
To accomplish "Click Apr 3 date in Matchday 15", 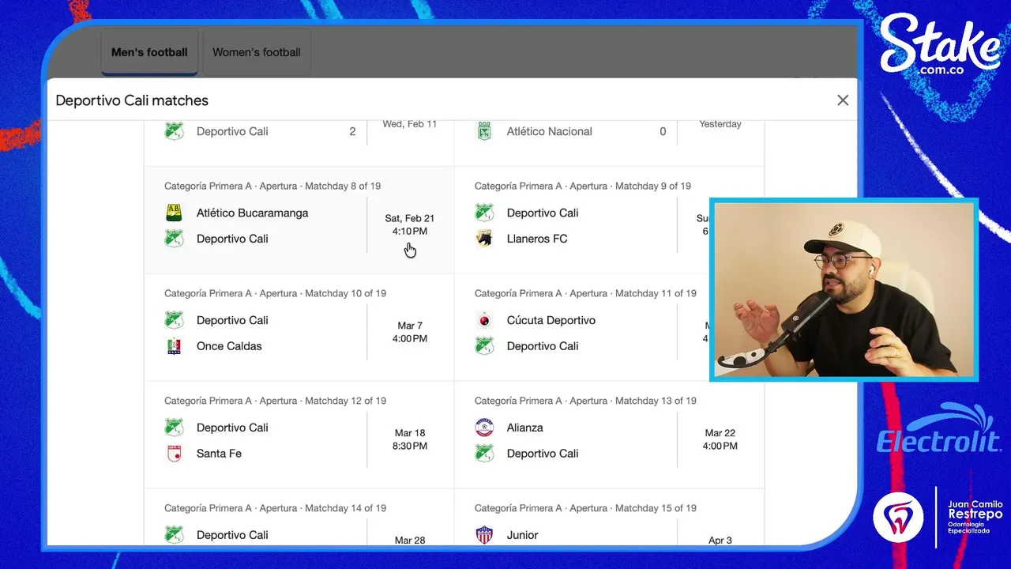I will (x=720, y=541).
